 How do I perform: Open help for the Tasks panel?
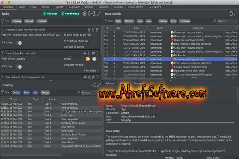point(94,14)
